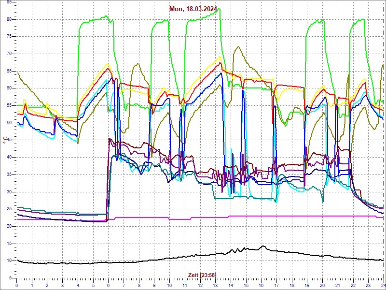Click the hour 12 label on the time axis

click(200, 286)
